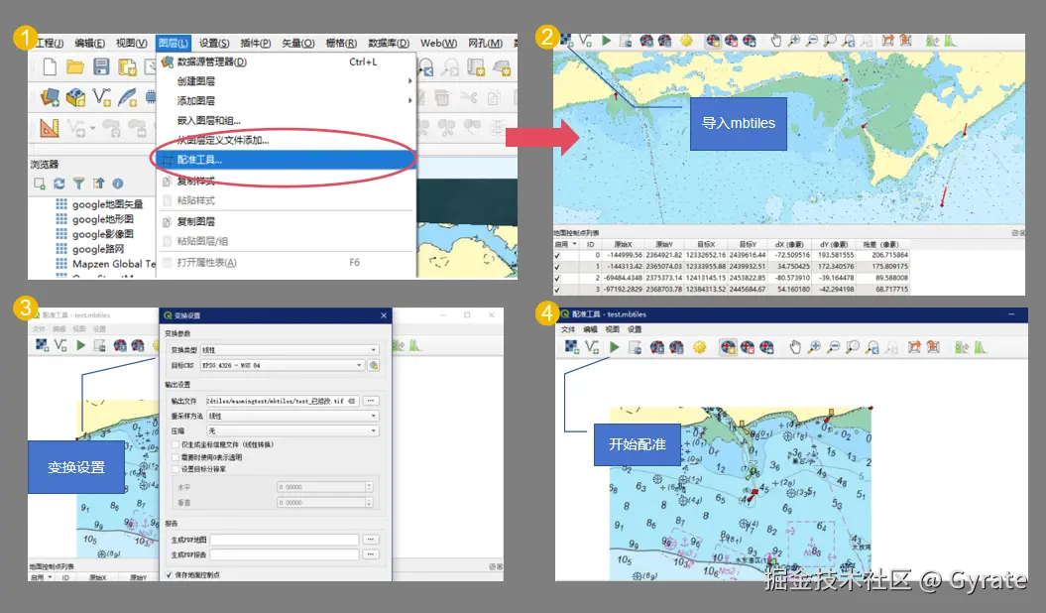
Task: Click Zoom In magnifier in step 4 toolbar
Action: click(x=815, y=347)
